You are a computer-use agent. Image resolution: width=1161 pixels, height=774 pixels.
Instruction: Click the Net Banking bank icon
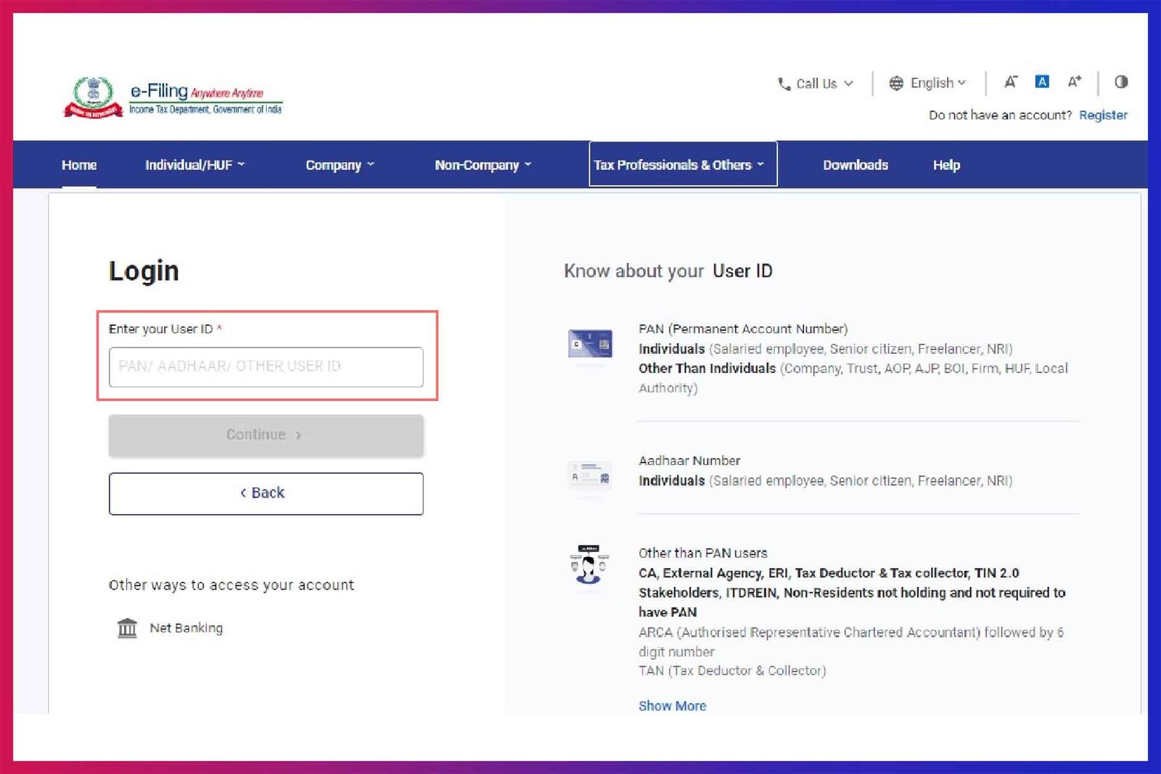[128, 628]
